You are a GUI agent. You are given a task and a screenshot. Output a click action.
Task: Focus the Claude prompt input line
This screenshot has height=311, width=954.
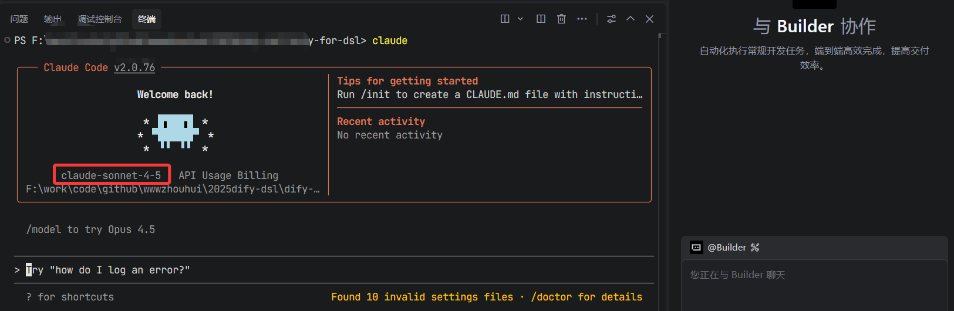(333, 270)
